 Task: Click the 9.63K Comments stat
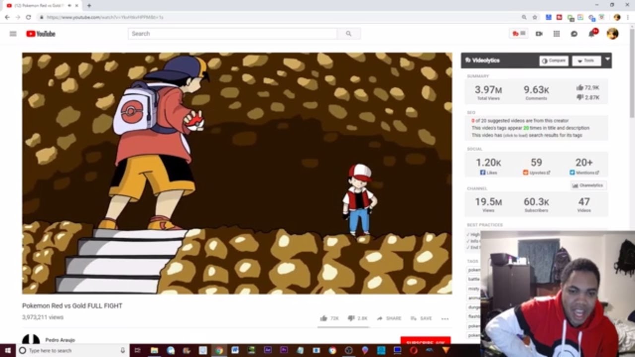[536, 92]
